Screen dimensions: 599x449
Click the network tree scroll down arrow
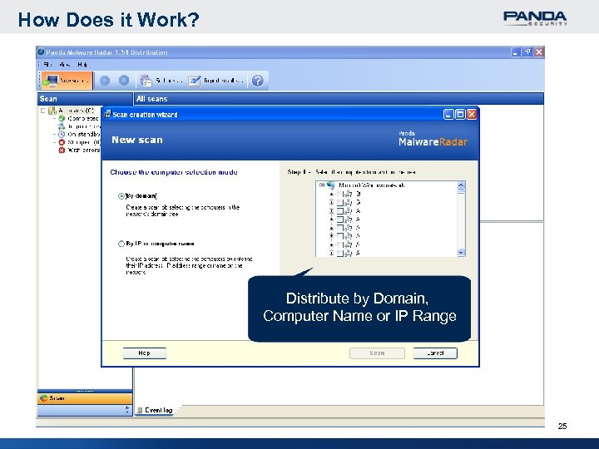461,253
